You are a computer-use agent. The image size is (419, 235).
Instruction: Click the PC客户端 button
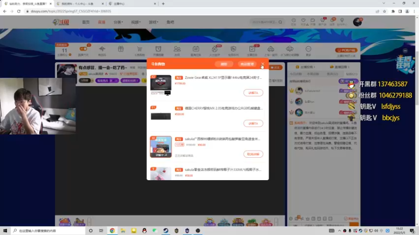click(346, 50)
